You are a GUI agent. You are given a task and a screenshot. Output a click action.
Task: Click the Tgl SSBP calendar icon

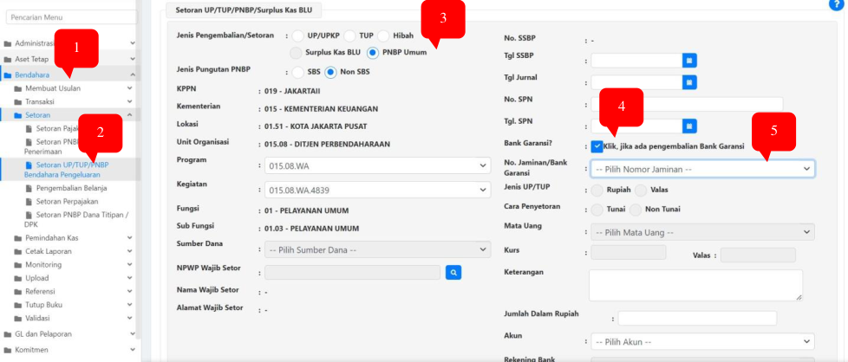click(689, 61)
